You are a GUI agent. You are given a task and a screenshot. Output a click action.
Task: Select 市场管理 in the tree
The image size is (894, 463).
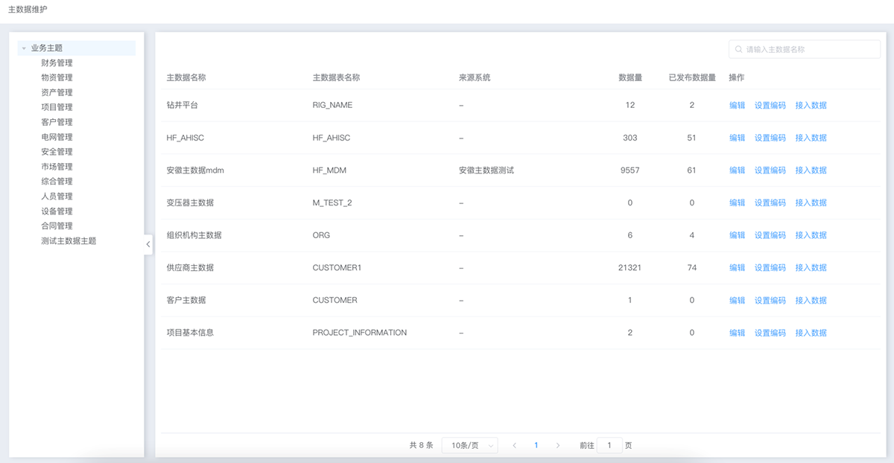[x=57, y=167]
